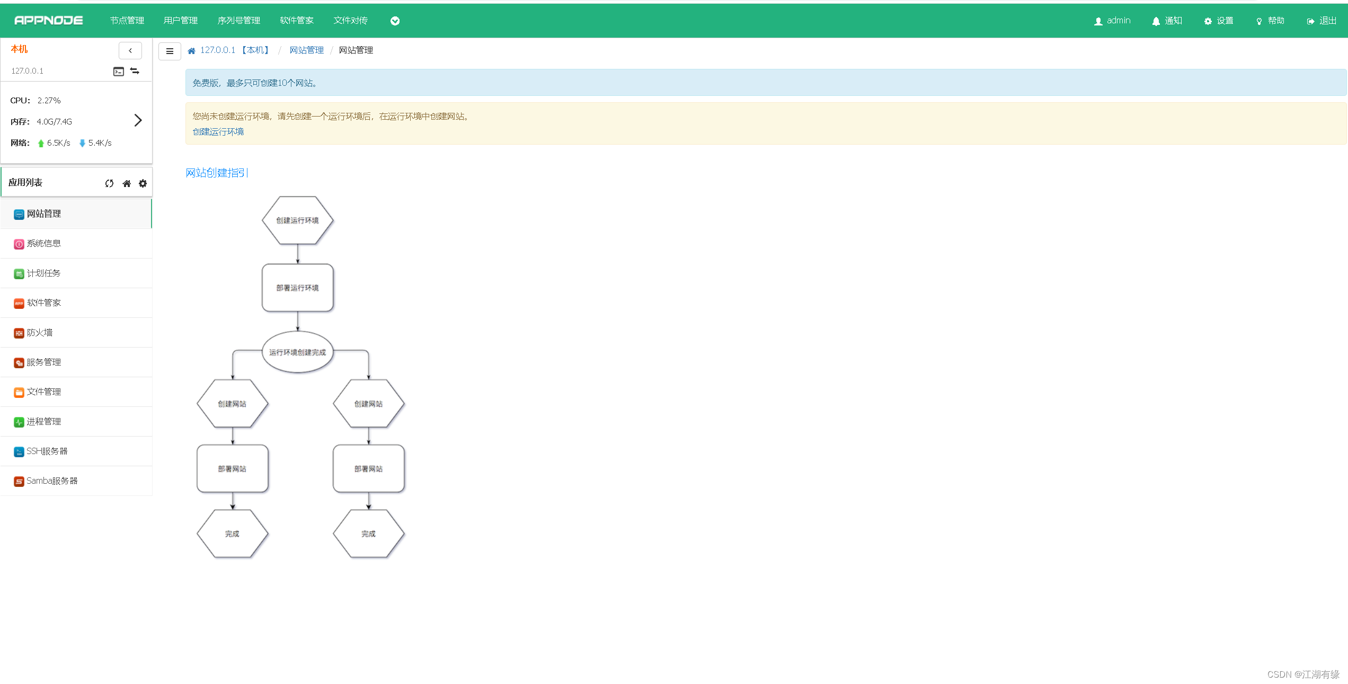Open 系统信息 in the app list
The width and height of the screenshot is (1348, 684).
tap(76, 243)
